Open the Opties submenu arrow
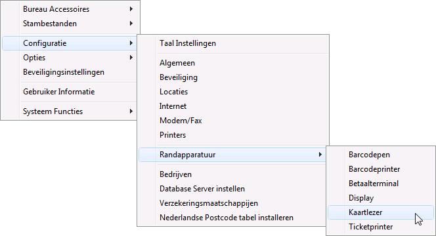 pos(131,58)
